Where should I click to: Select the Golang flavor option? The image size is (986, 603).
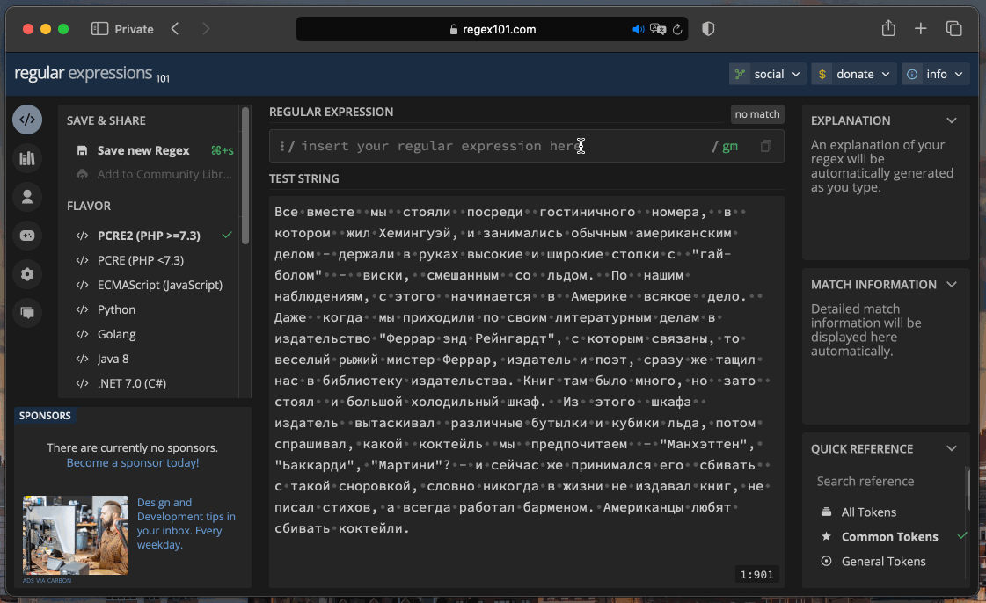pyautogui.click(x=115, y=334)
